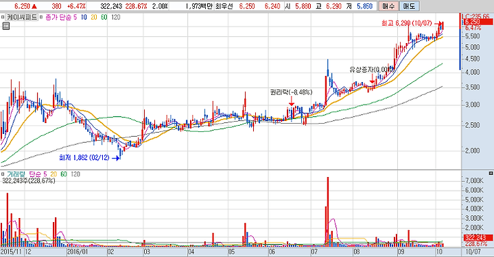Click the 매수 buy button
494x257 pixels.
click(388, 6)
